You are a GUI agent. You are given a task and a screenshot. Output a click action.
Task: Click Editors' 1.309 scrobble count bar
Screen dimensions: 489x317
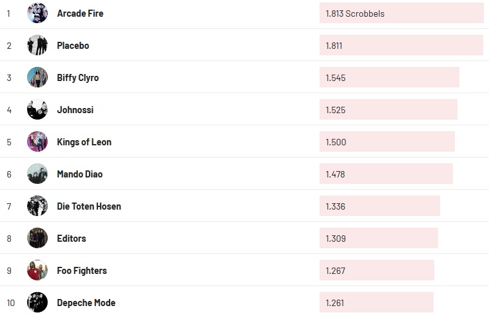coord(378,238)
